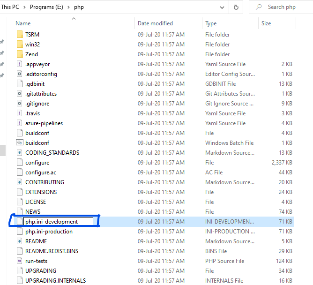Open the Zend folder icon
Viewport: 313px width, 285px height.
[20, 54]
